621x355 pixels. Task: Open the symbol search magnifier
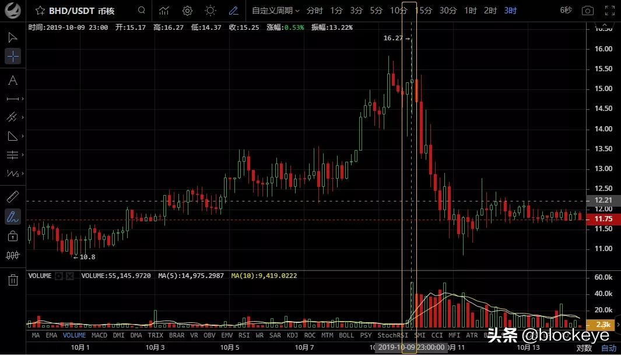coord(141,11)
